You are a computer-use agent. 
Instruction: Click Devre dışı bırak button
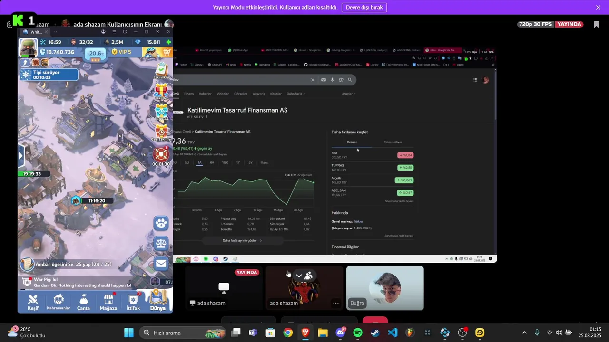coord(364,7)
